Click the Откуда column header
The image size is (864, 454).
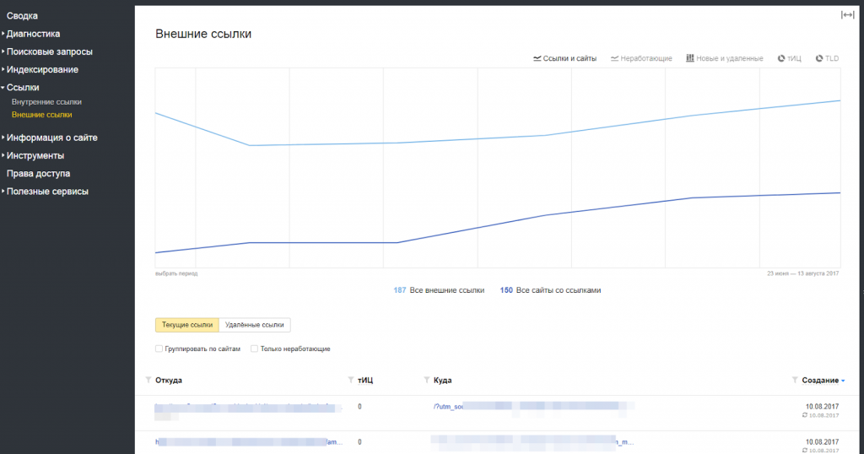pos(169,381)
